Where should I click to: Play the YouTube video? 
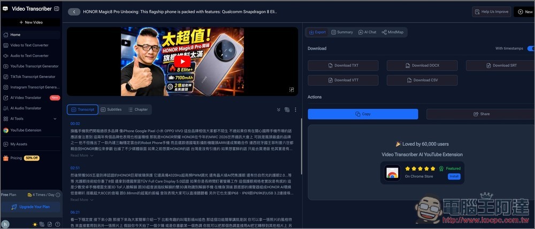[182, 61]
